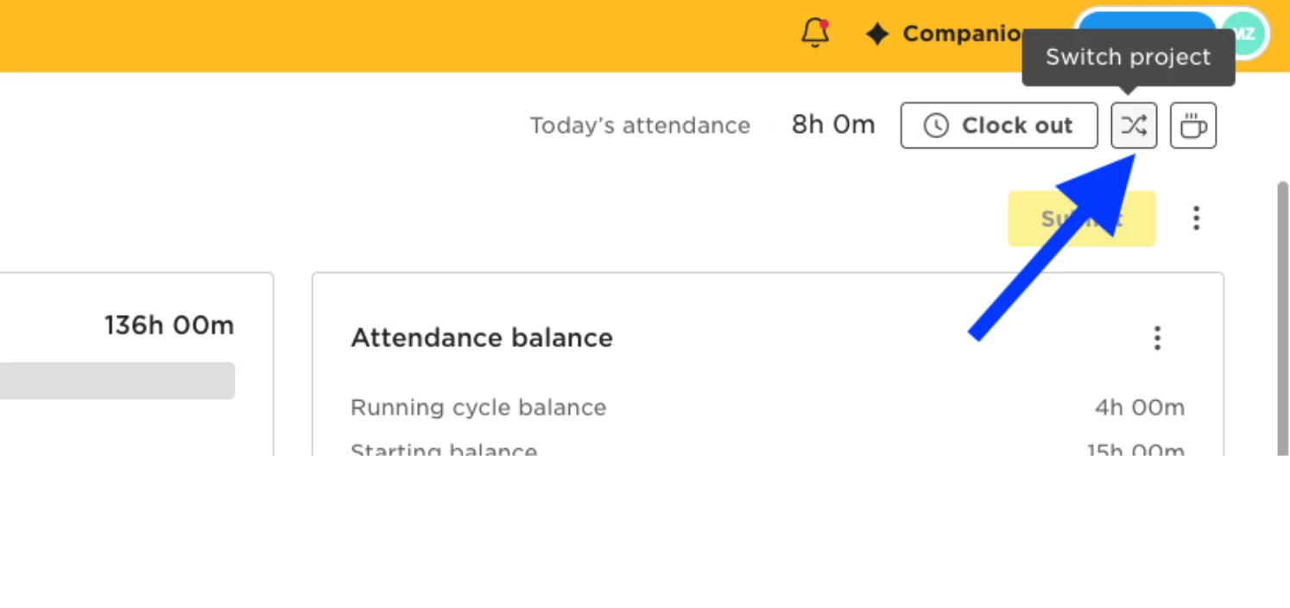Click the Switch project shuffle icon
Viewport: 1290px width, 608px height.
[1134, 125]
